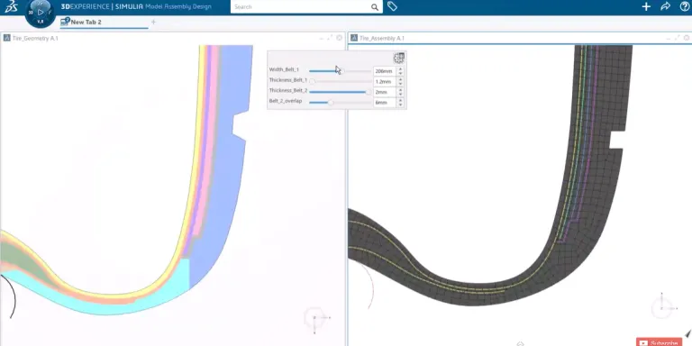The image size is (692, 346).
Task: Click into the Search input field
Action: 300,7
